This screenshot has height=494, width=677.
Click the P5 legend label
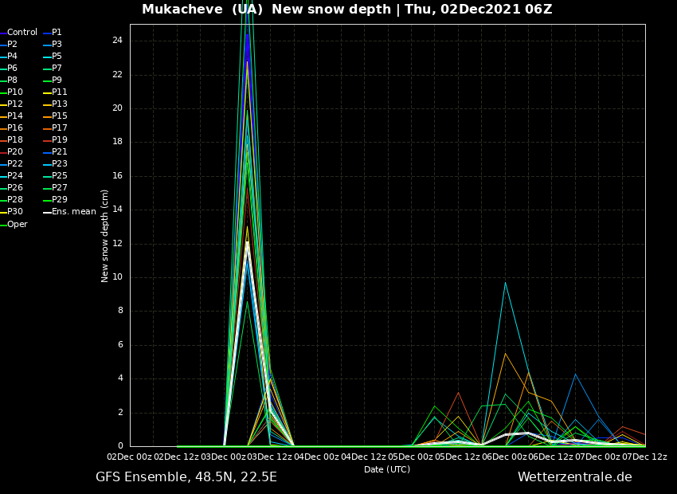pyautogui.click(x=57, y=57)
